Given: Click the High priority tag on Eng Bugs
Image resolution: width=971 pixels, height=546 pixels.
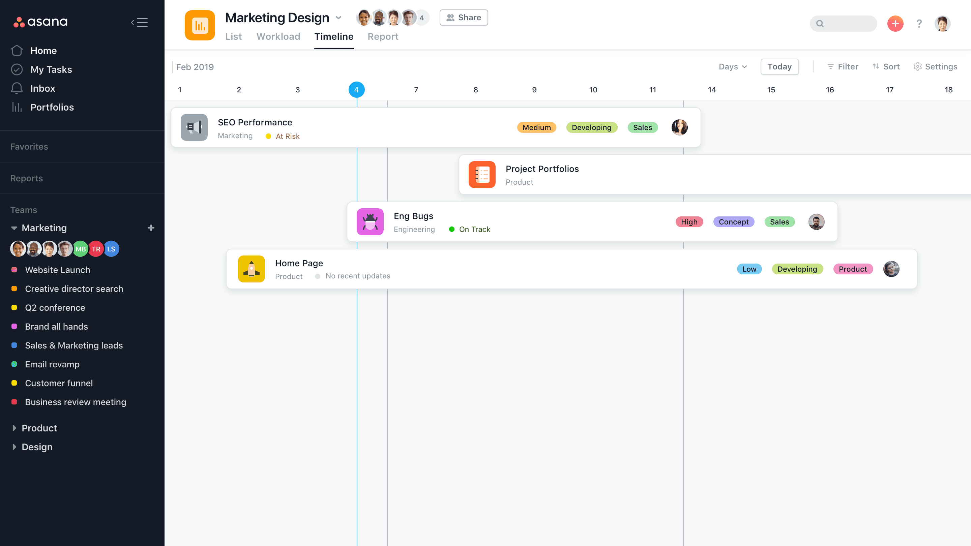Looking at the screenshot, I should point(689,221).
